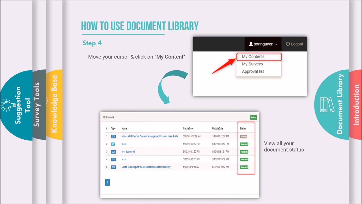This screenshot has width=362, height=204.
Task: Click the # column header
Action: point(107,129)
